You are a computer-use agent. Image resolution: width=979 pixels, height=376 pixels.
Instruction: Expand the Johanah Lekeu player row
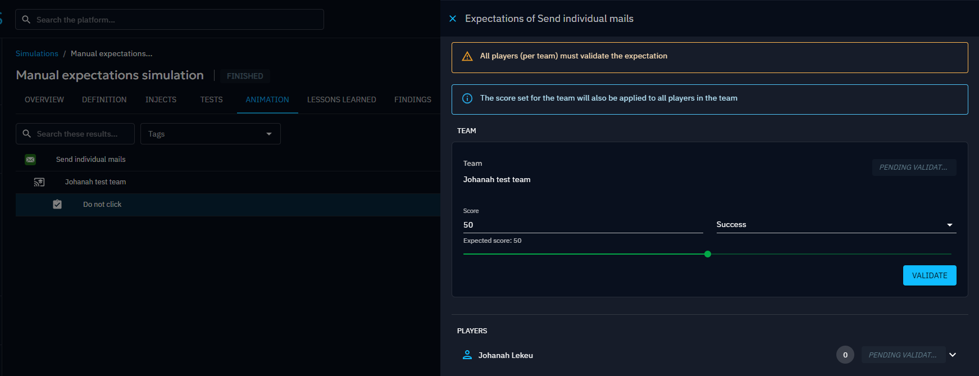point(953,355)
